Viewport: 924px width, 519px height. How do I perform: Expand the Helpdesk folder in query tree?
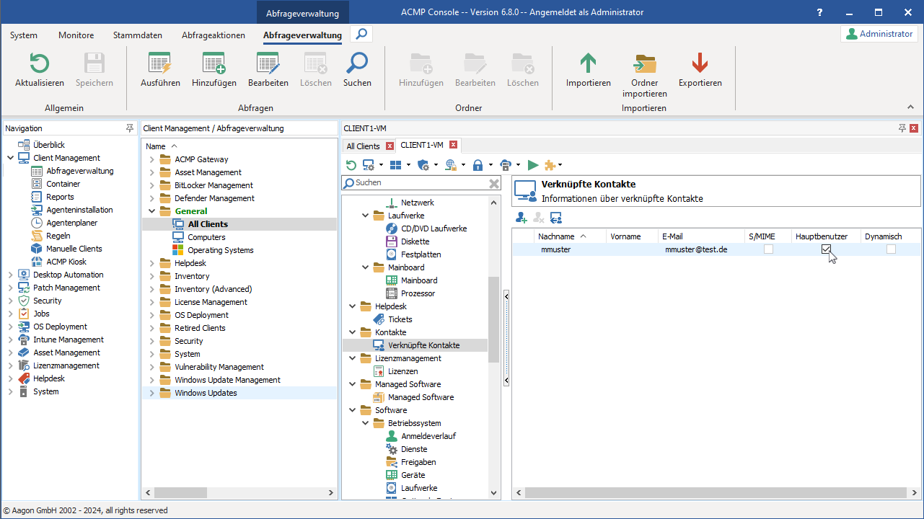152,263
